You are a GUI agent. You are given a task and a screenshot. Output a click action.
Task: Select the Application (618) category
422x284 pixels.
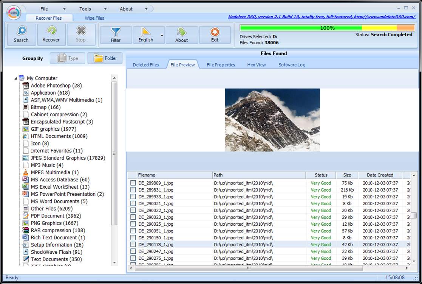coord(50,93)
